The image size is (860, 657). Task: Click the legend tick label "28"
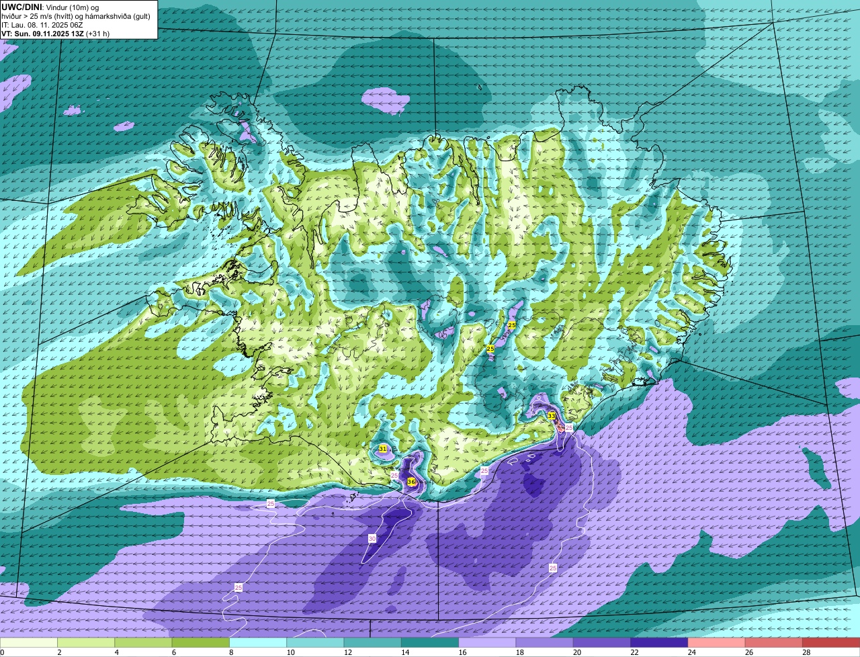(806, 652)
